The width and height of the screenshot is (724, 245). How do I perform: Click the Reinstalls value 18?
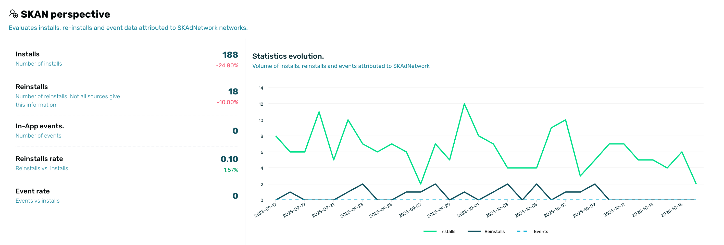tap(233, 91)
